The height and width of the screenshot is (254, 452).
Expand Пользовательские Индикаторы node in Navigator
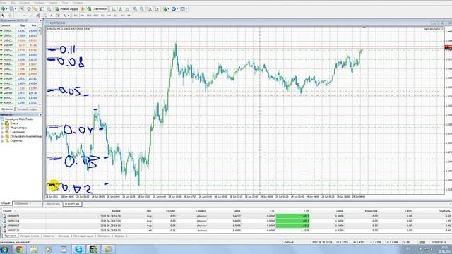(x=2, y=136)
